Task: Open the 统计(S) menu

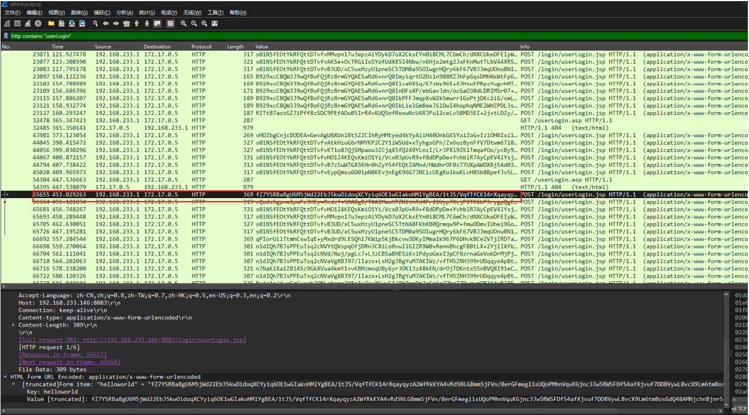Action: point(147,13)
